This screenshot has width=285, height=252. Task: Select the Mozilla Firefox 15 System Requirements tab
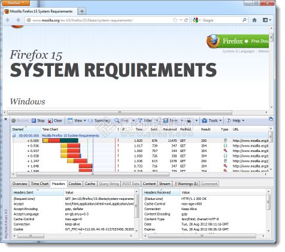(40, 11)
